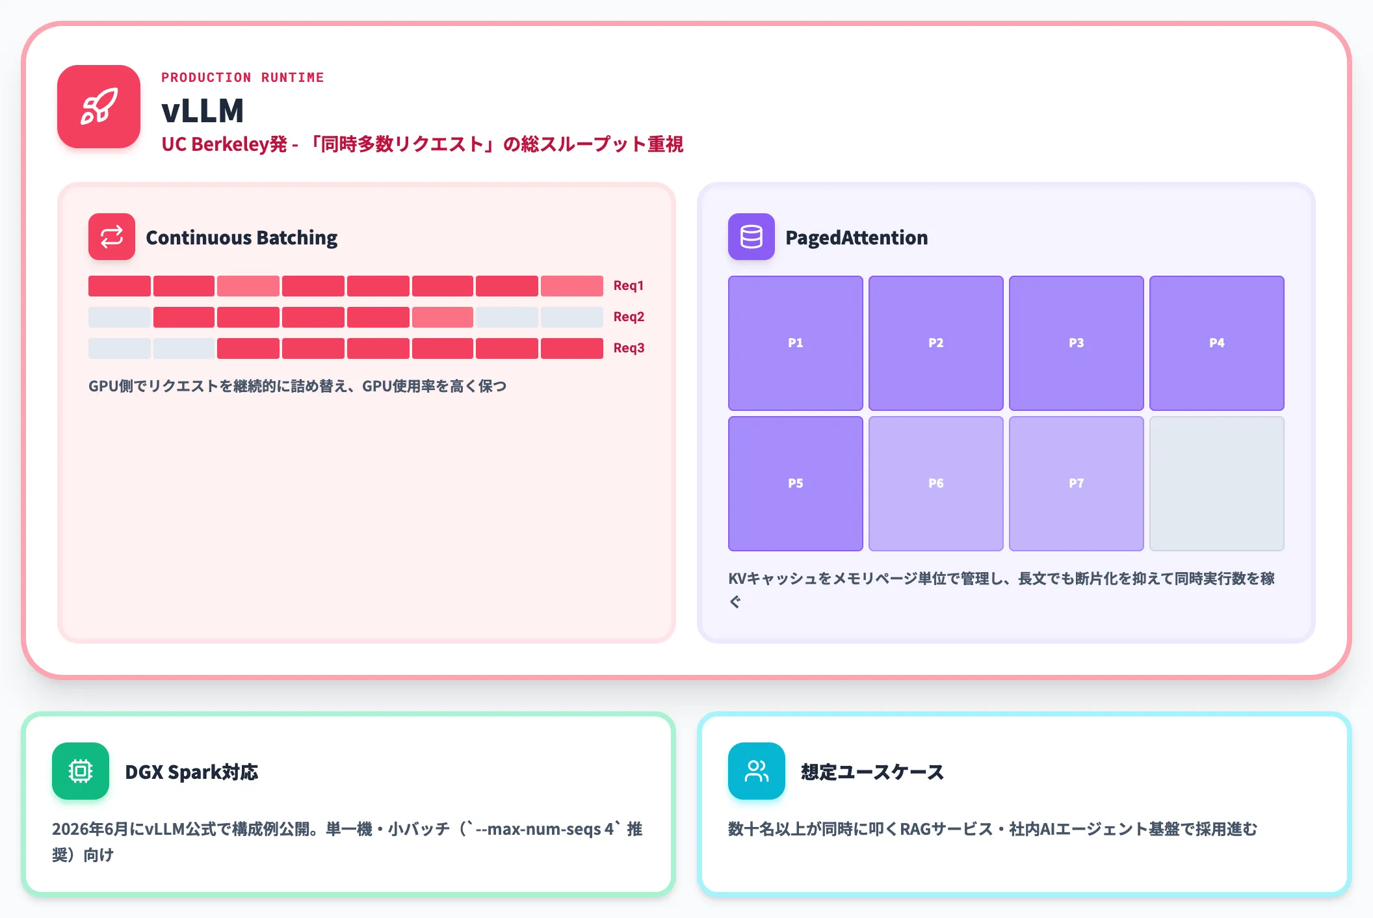Click the light-pink segment in Req2 row

[443, 317]
